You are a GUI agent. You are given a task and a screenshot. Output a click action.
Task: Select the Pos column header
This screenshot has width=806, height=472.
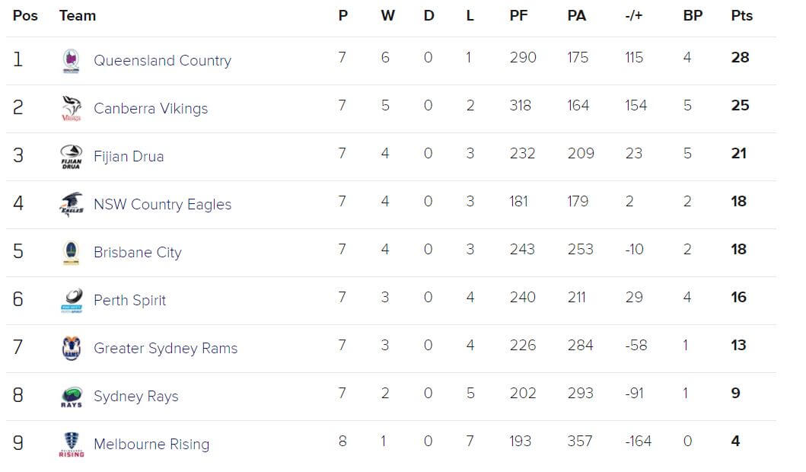tap(25, 15)
